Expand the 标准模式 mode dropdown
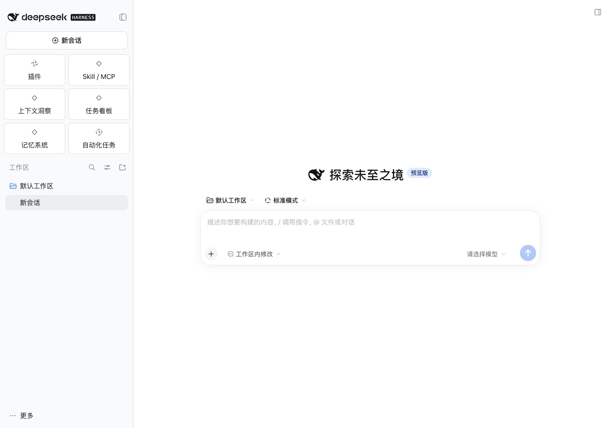This screenshot has width=610, height=428. pos(285,201)
